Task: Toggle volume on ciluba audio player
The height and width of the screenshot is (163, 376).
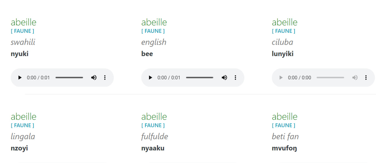Action: 355,78
